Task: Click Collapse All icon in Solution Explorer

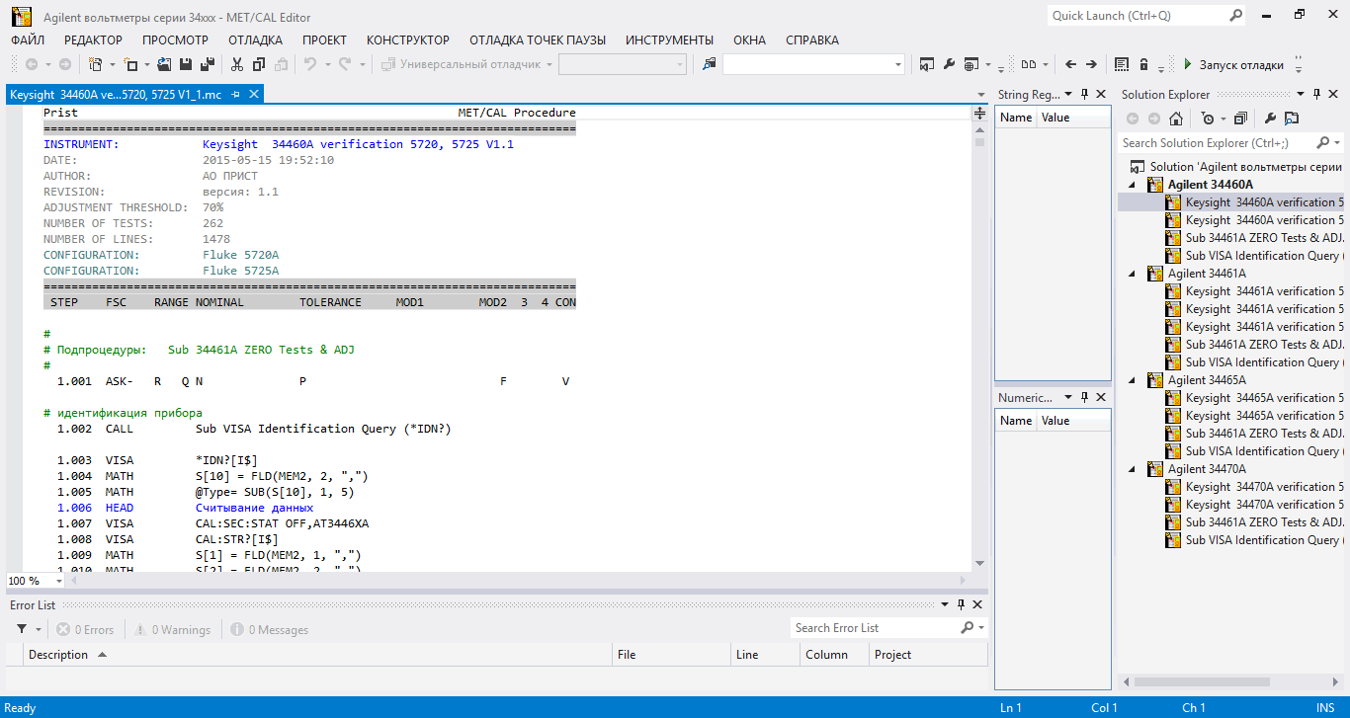Action: tap(1240, 119)
